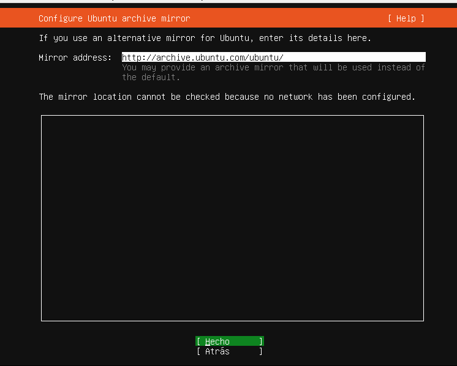Click the "Mirror address:" label
457x366 pixels.
[x=75, y=58]
